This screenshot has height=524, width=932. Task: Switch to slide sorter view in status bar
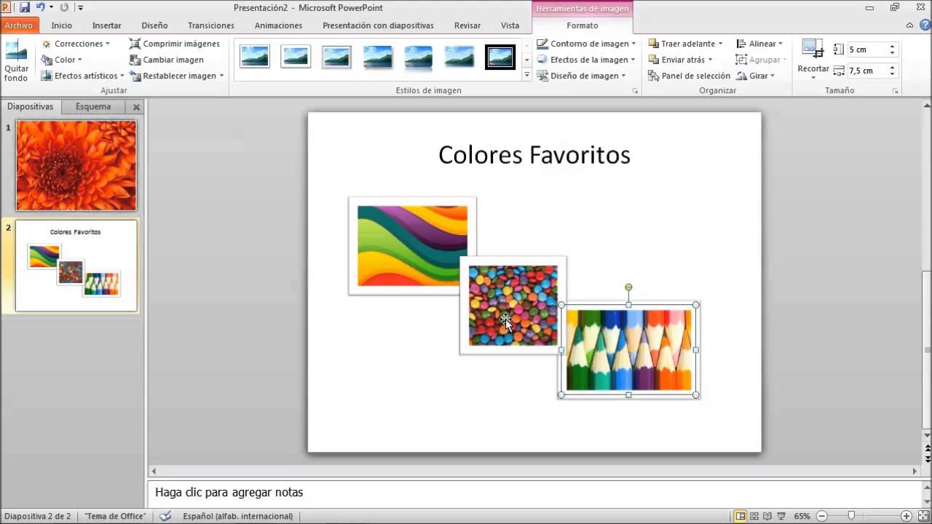pos(754,516)
